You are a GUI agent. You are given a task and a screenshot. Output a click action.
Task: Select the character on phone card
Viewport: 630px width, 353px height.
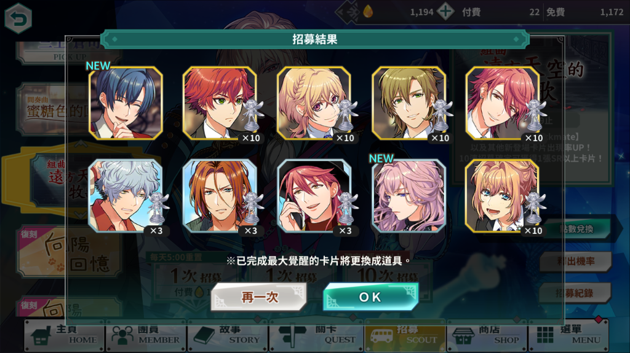click(314, 196)
